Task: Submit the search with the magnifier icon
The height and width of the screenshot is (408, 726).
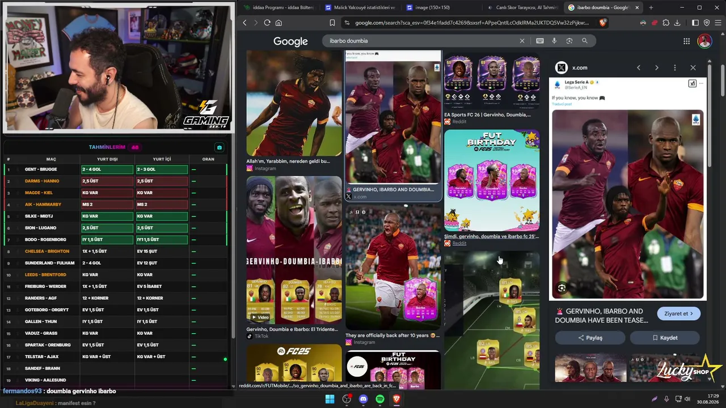Action: [x=585, y=41]
